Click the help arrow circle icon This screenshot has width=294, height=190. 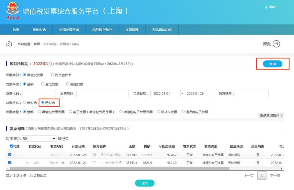[276, 44]
